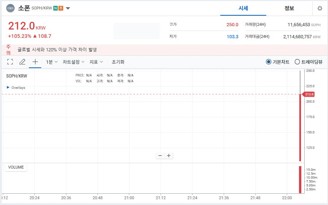328x205 pixels.
Task: Click the 22:00 time axis label
Action: (x=287, y=198)
